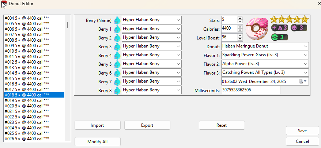The height and width of the screenshot is (148, 321).
Task: Click into the Milliseconds input field
Action: tap(250, 90)
